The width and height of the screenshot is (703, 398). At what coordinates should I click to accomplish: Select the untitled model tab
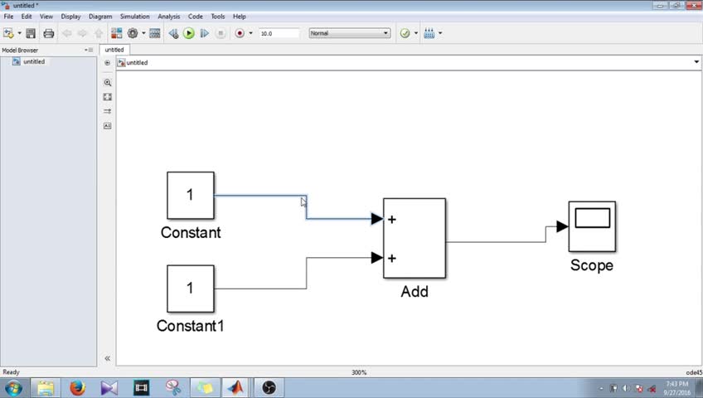(x=114, y=50)
